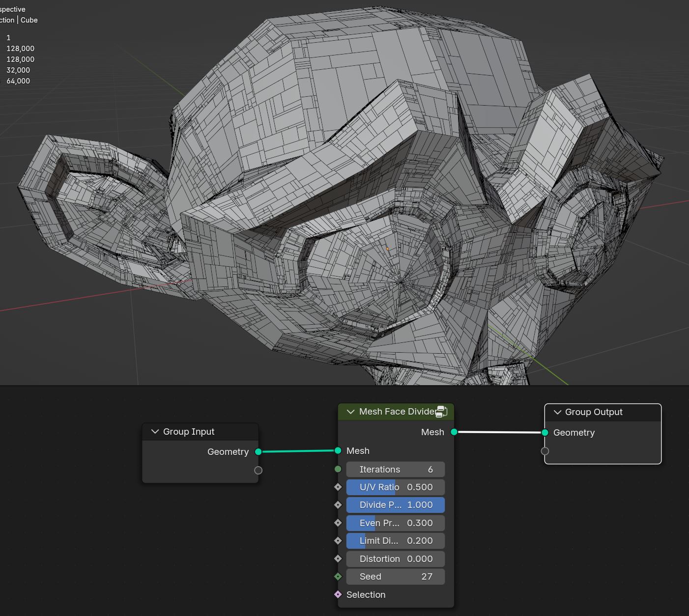Viewport: 689px width, 616px height.
Task: Collapse the Mesh Face Divider node
Action: point(350,412)
